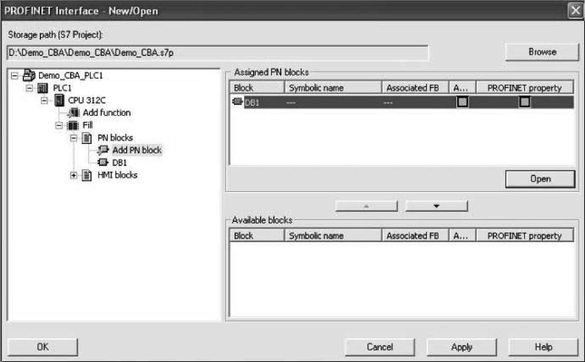Collapse the Fill tree node
585x362 pixels.
[59, 125]
